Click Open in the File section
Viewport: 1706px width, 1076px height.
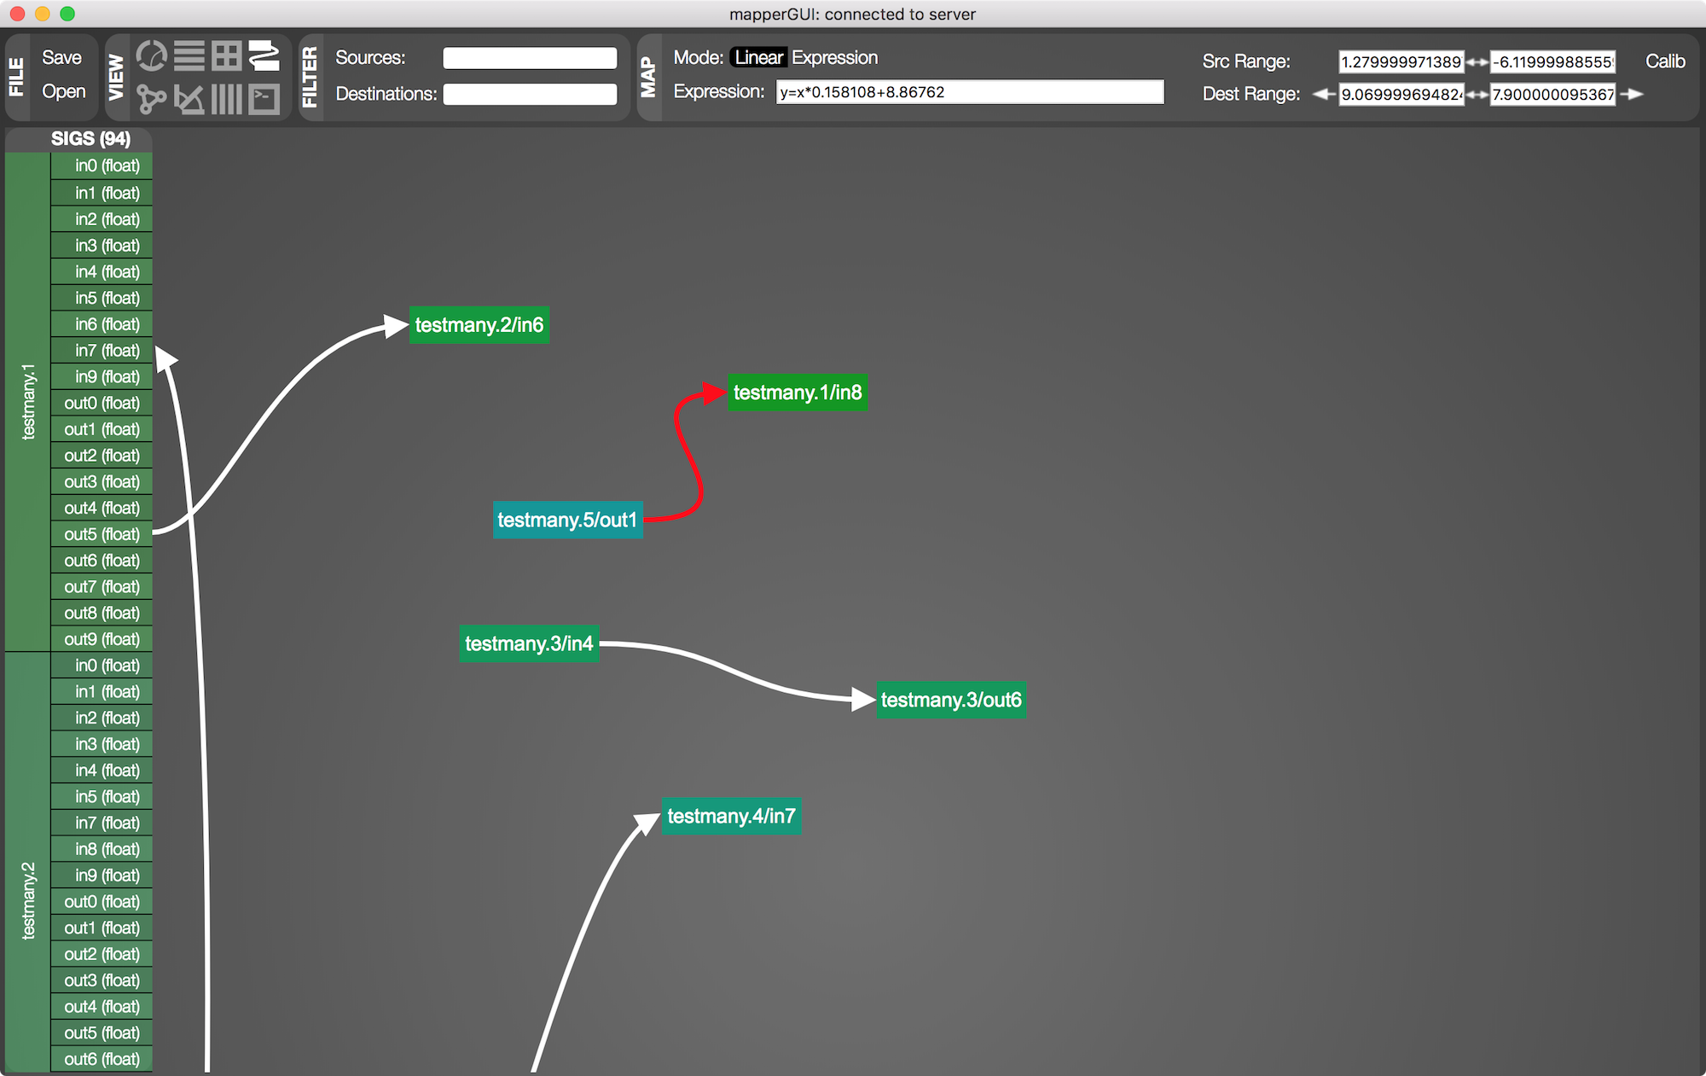[x=64, y=91]
